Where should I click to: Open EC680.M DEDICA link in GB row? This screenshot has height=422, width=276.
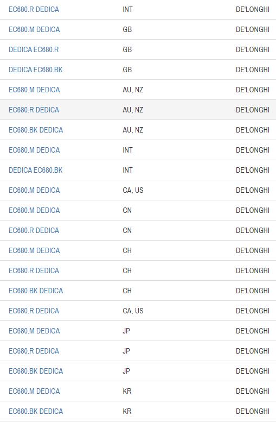34,30
